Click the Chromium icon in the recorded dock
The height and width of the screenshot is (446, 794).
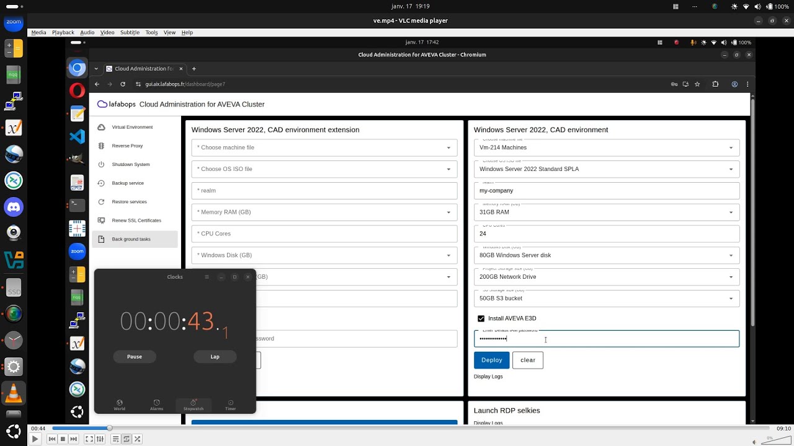tap(77, 68)
